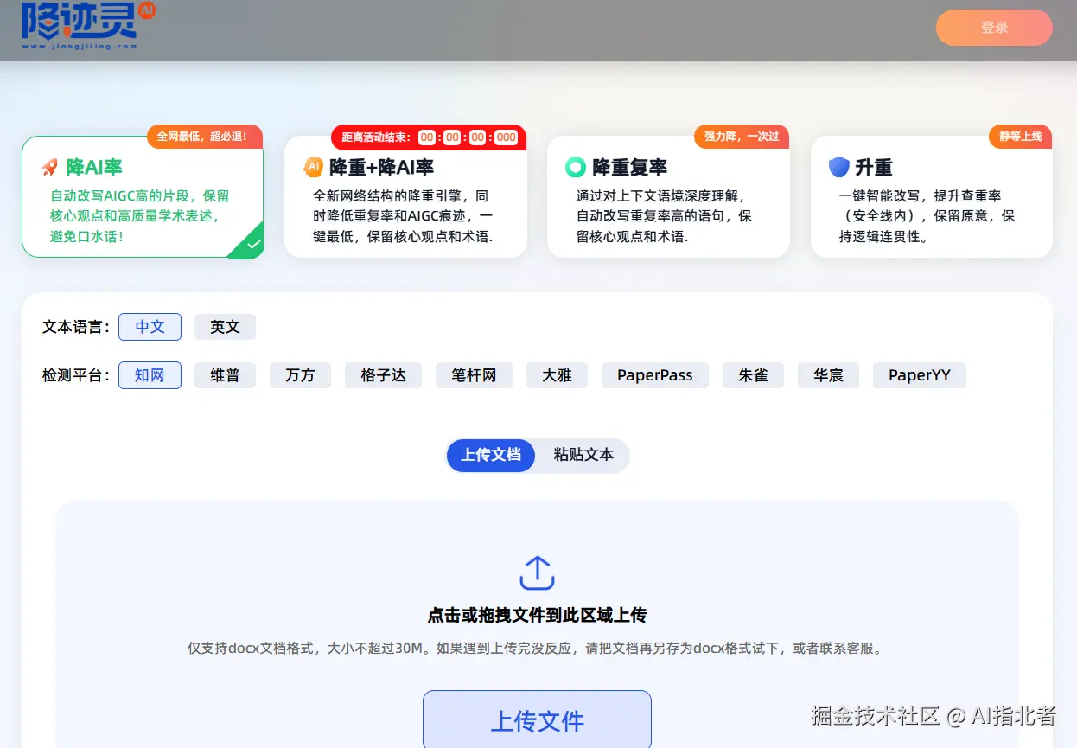Select the 降重复率 service card
Image resolution: width=1077 pixels, height=748 pixels.
click(668, 197)
